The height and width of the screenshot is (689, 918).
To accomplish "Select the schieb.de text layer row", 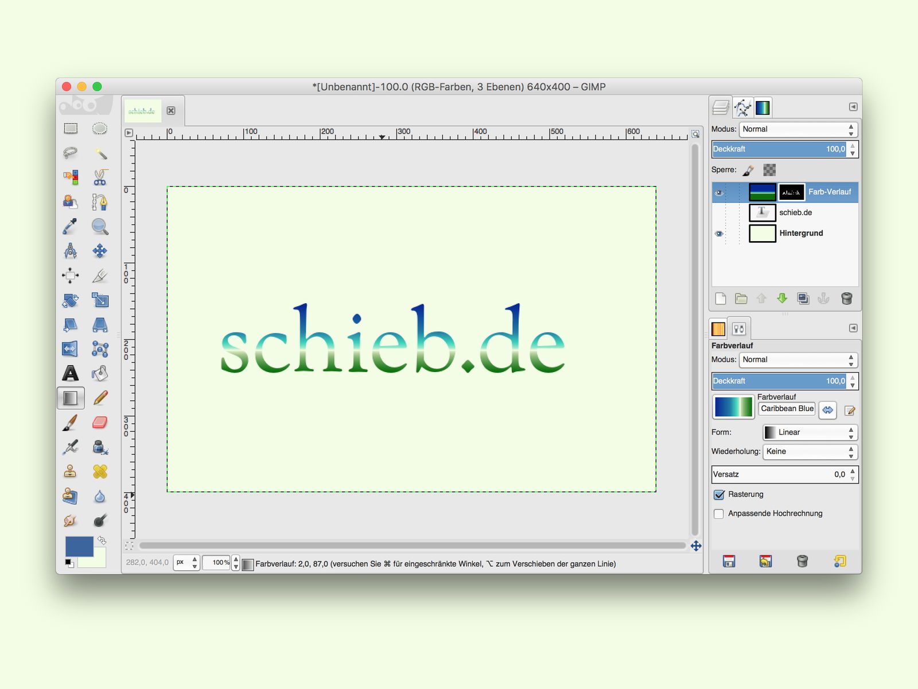I will click(x=785, y=213).
